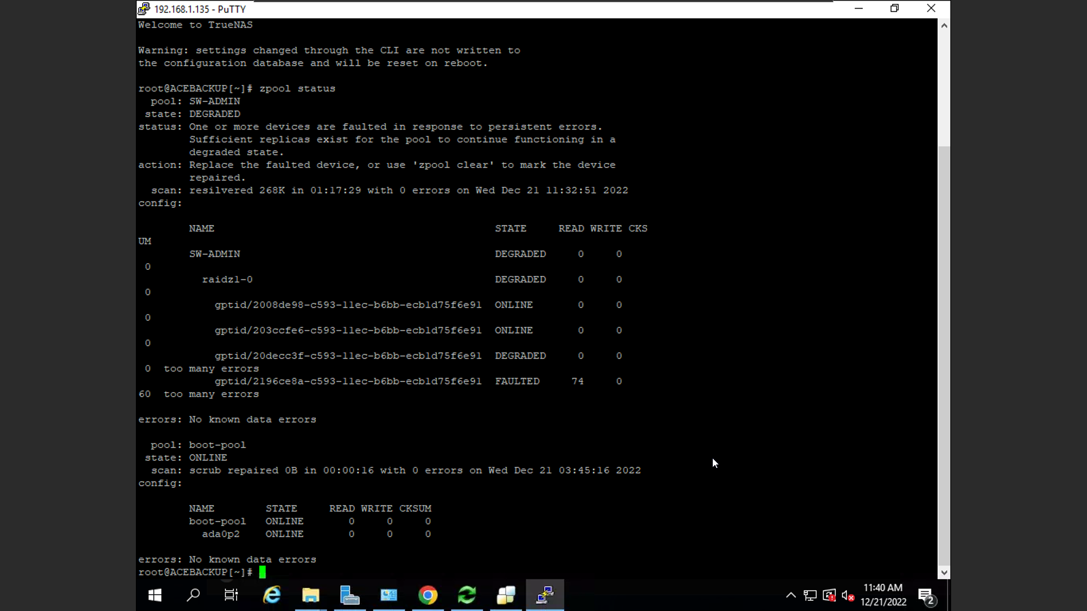Minimize the PuTTY window
Screen dimensions: 1087x611
[x=858, y=8]
